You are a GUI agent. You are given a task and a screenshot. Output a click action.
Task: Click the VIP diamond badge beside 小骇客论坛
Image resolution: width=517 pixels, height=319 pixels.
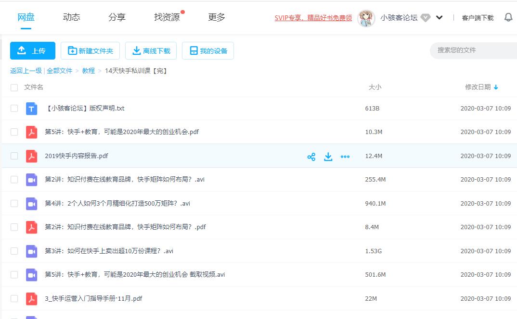click(426, 18)
